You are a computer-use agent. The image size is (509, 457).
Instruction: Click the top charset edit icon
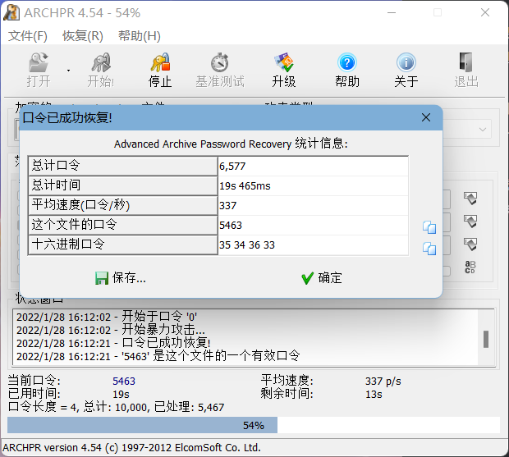pyautogui.click(x=470, y=199)
